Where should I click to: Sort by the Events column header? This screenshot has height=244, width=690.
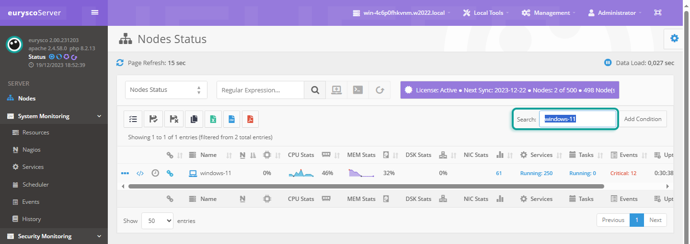(x=629, y=155)
